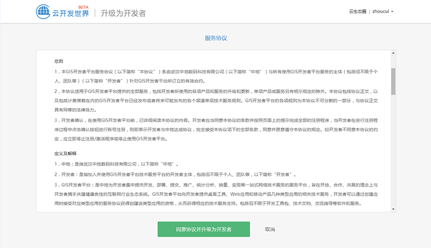Click the agreement scrollbar down arrow
Image resolution: width=431 pixels, height=248 pixels.
point(393,209)
